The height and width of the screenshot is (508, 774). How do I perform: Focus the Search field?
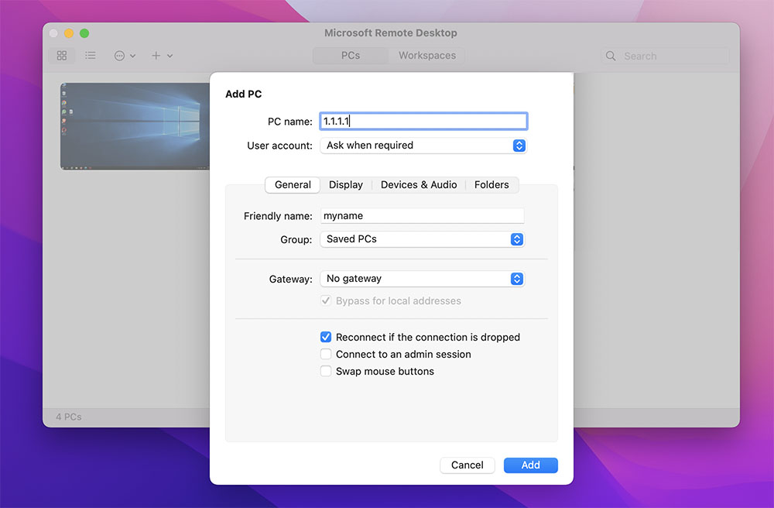(x=665, y=56)
